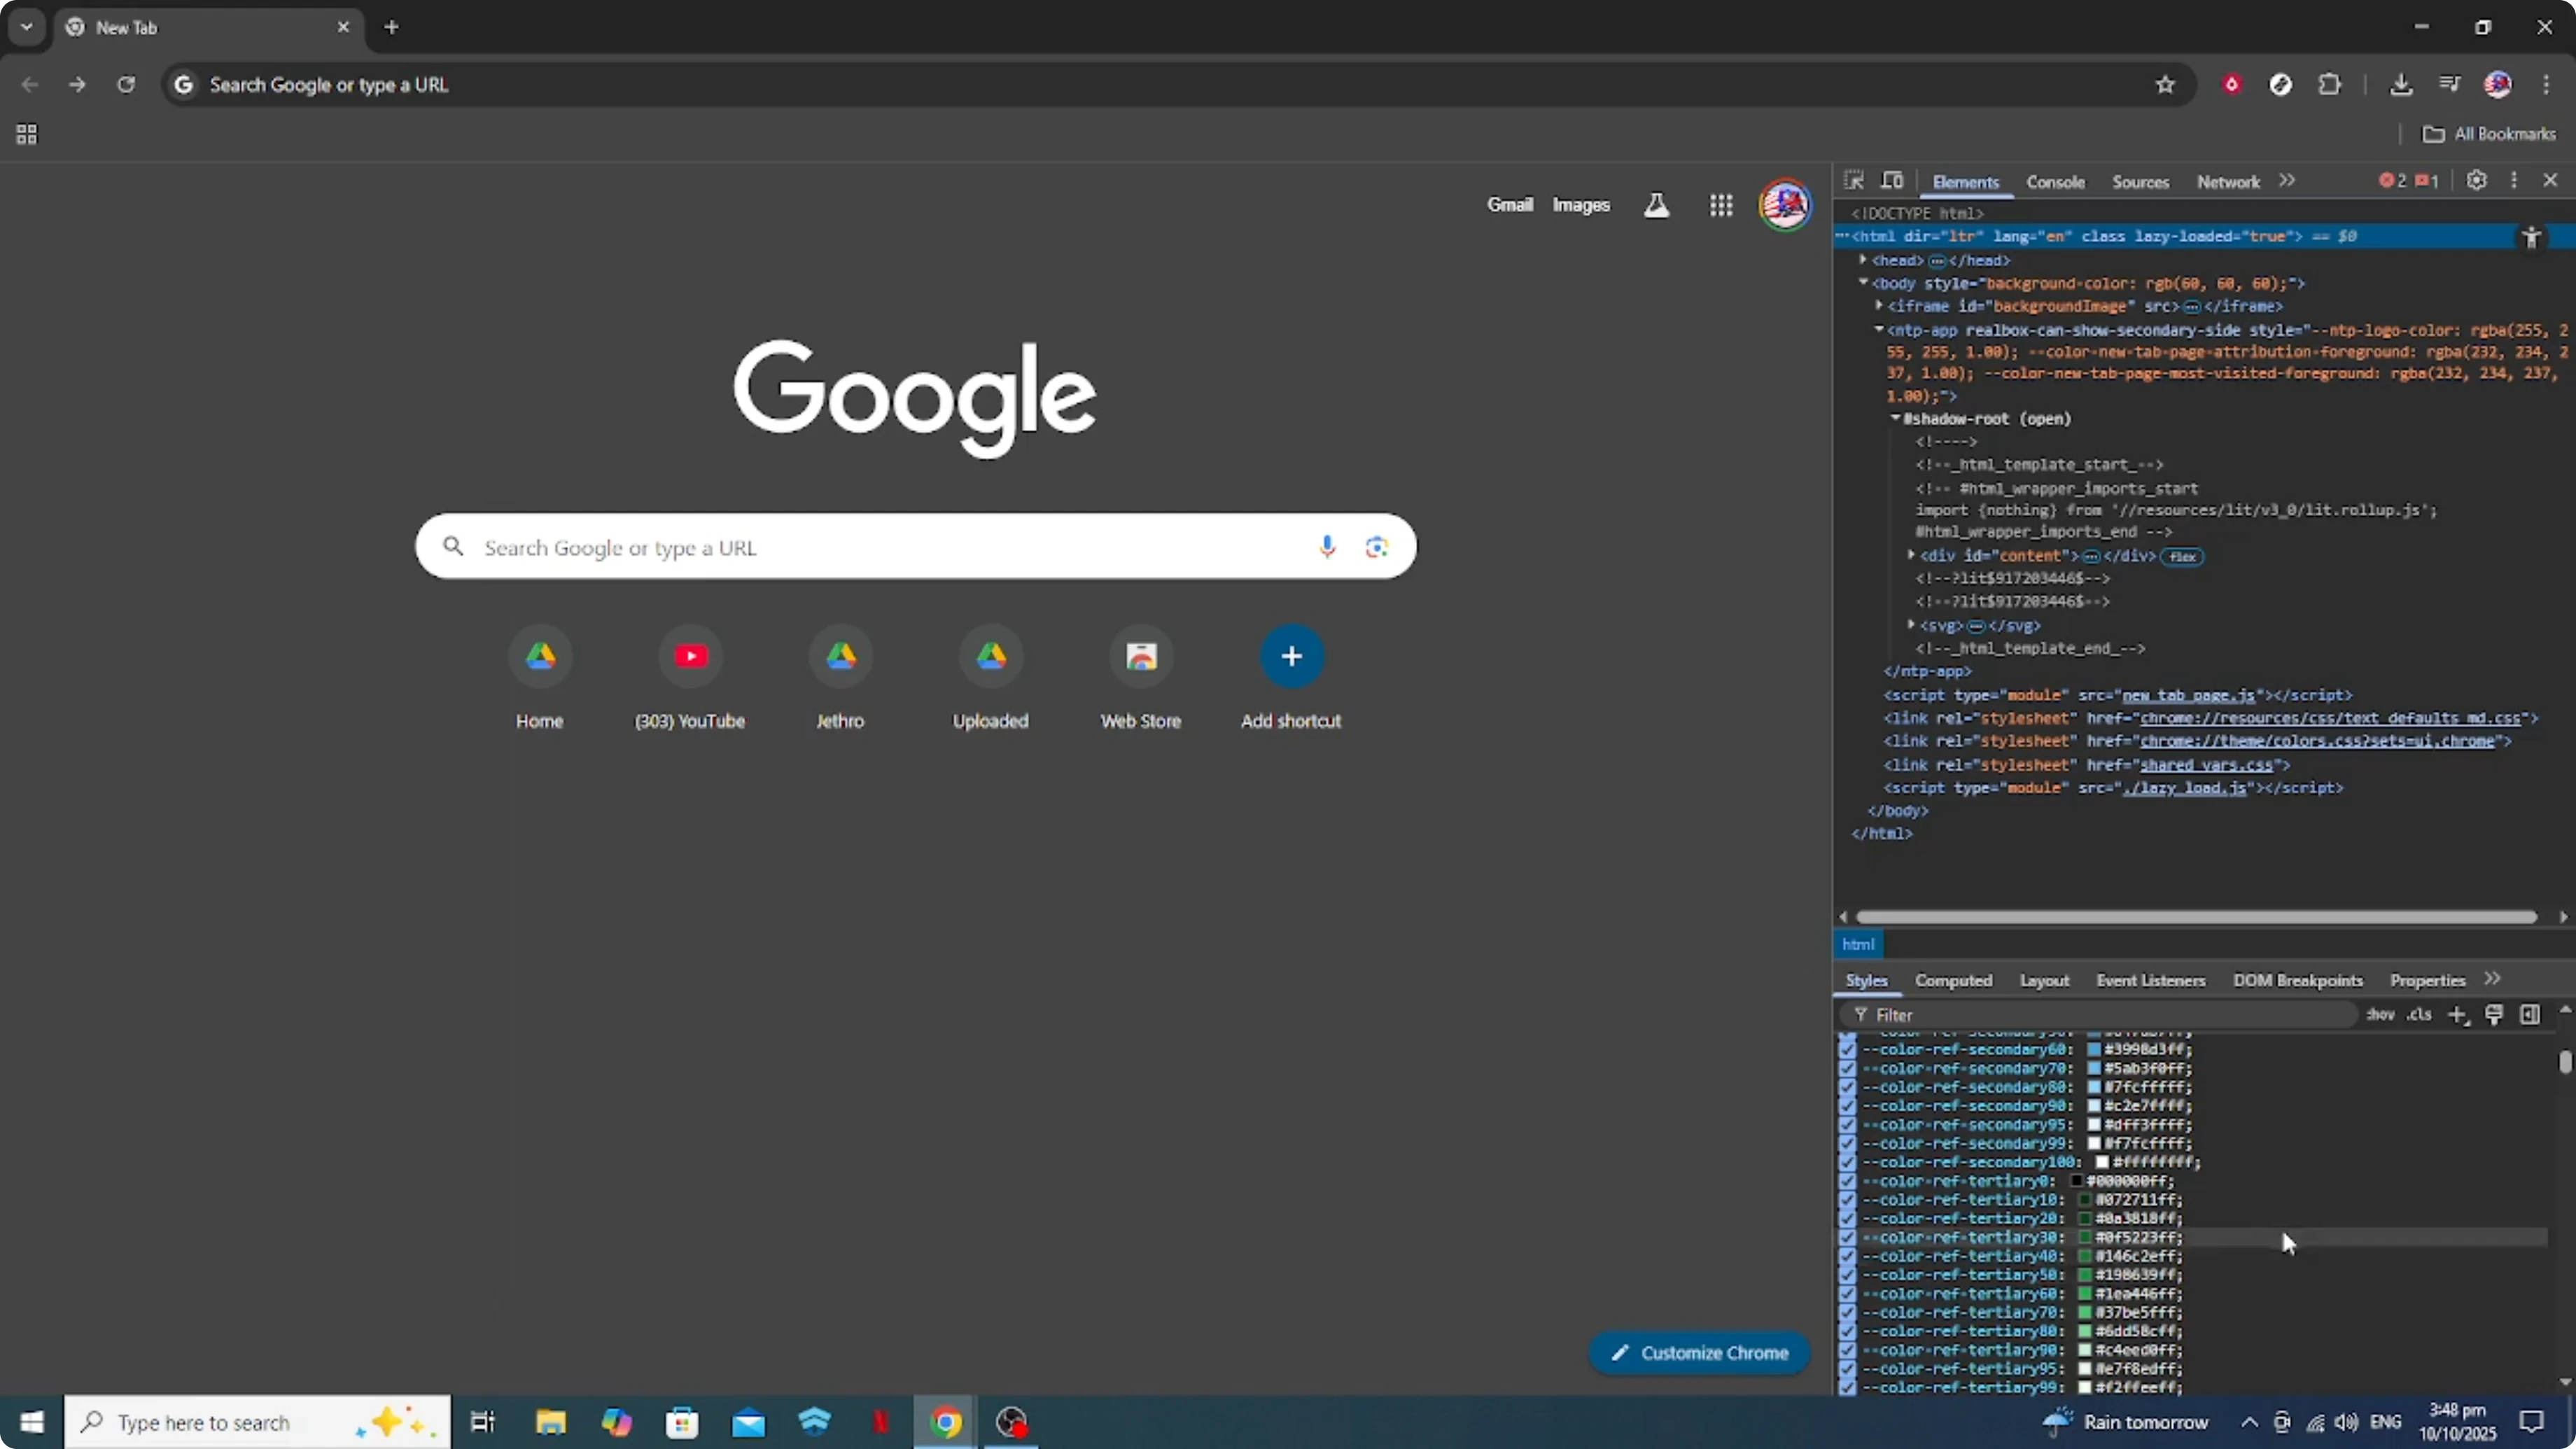Uncheck the --color-ref-tertiary50 property checkbox
This screenshot has width=2576, height=1449.
(x=1847, y=1276)
